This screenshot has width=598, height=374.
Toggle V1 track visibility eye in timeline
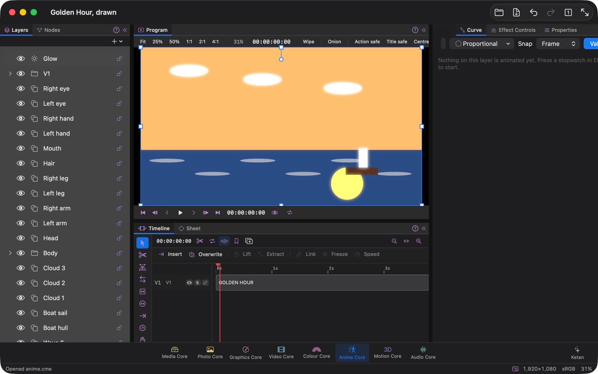click(189, 283)
